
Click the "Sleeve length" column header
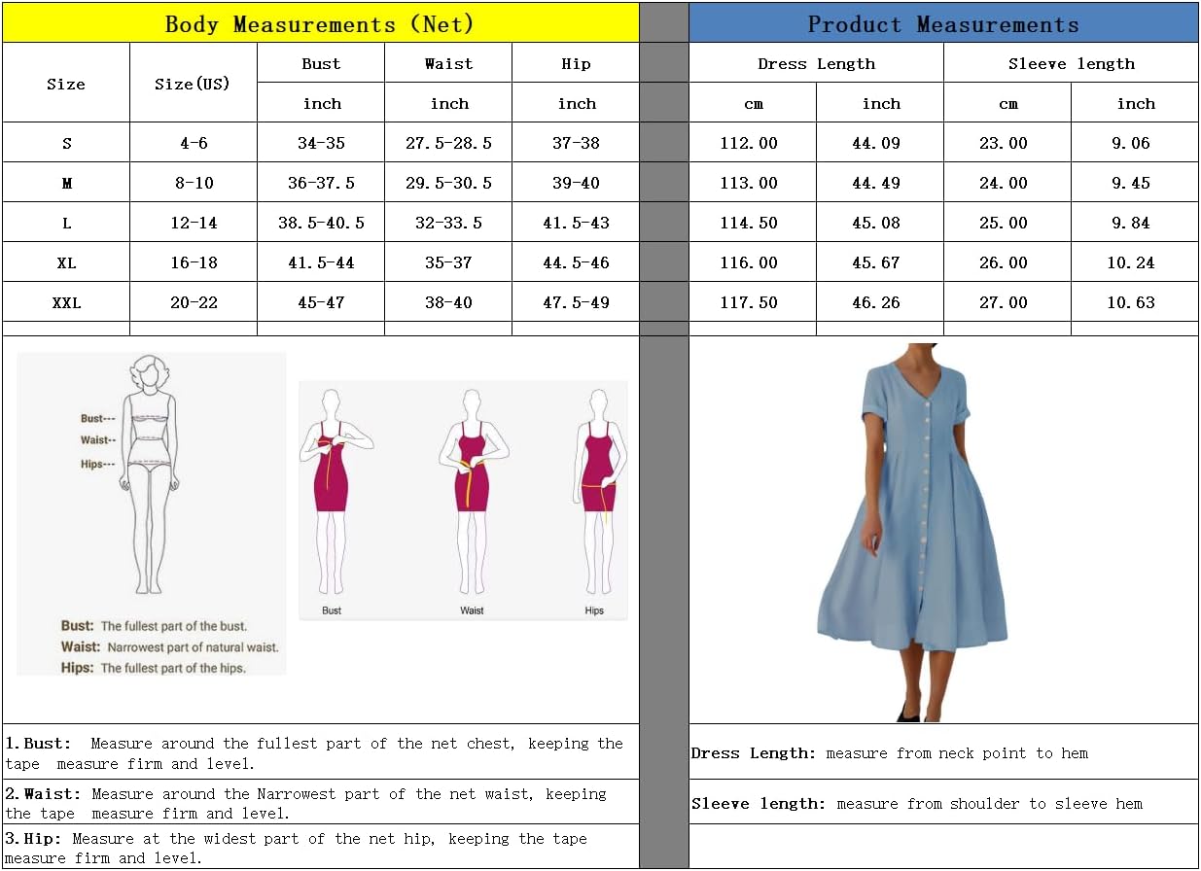click(1072, 63)
